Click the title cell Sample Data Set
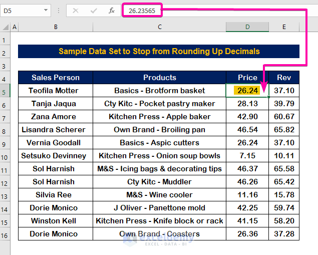 pos(159,52)
